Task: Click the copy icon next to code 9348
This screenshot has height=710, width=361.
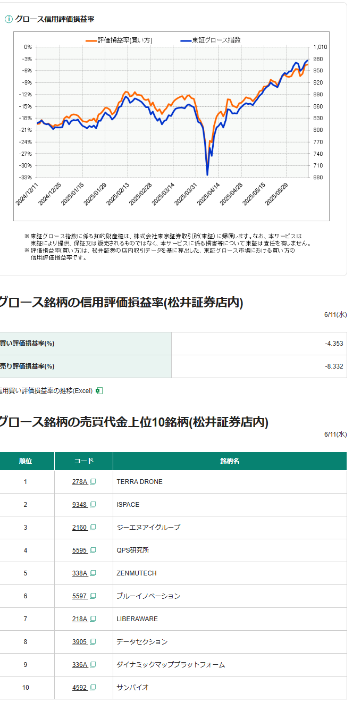Action: click(93, 505)
